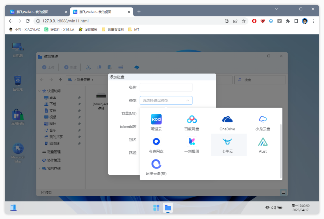
Task: Open 回收站 desktop icon
Action: [x=18, y=83]
